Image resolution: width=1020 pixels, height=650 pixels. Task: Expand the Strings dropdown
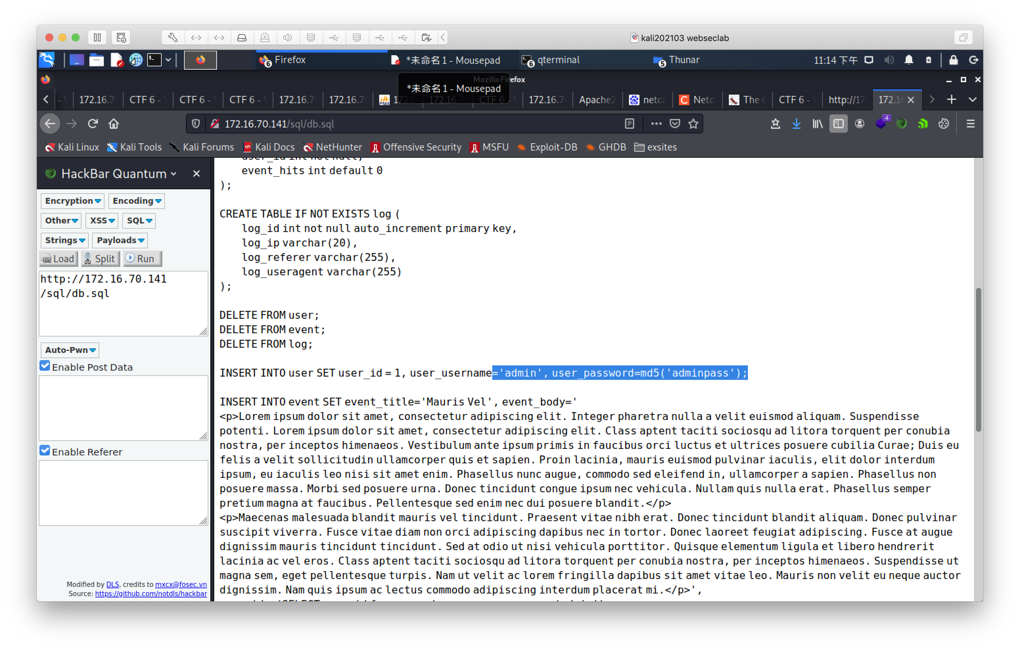tap(65, 240)
